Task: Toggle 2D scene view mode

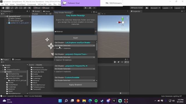Action: tap(50, 14)
